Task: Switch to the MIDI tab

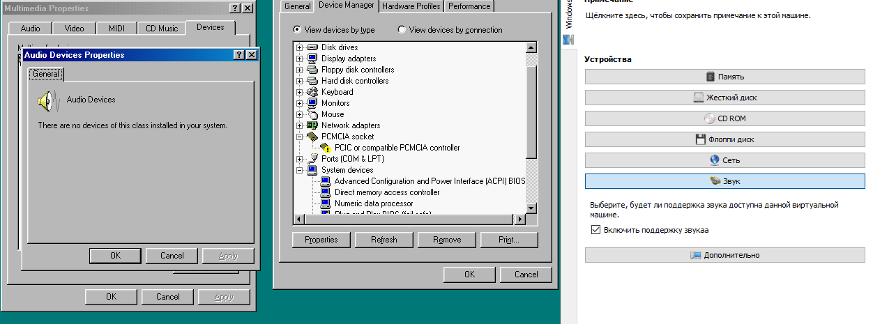Action: click(x=116, y=29)
